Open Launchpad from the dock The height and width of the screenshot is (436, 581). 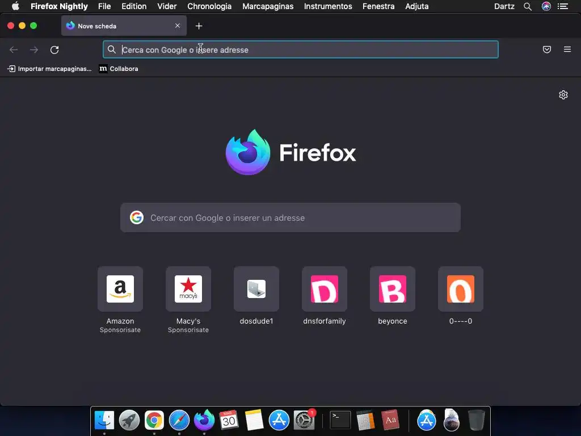tap(129, 421)
